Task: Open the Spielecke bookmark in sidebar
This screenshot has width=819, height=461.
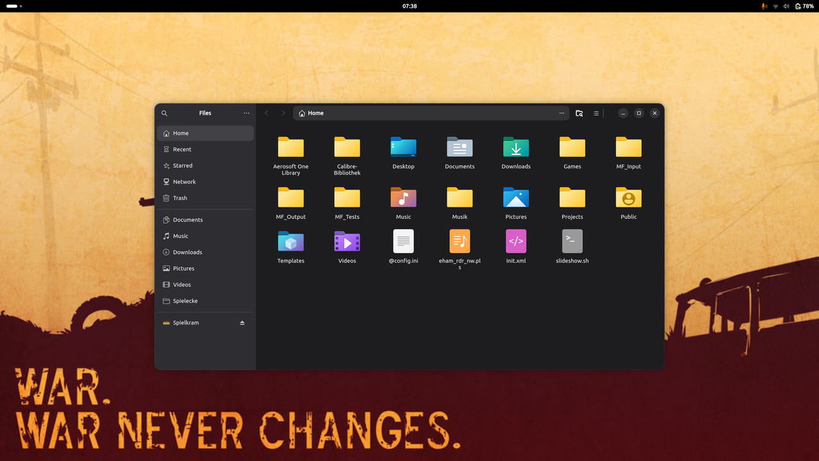Action: click(205, 301)
